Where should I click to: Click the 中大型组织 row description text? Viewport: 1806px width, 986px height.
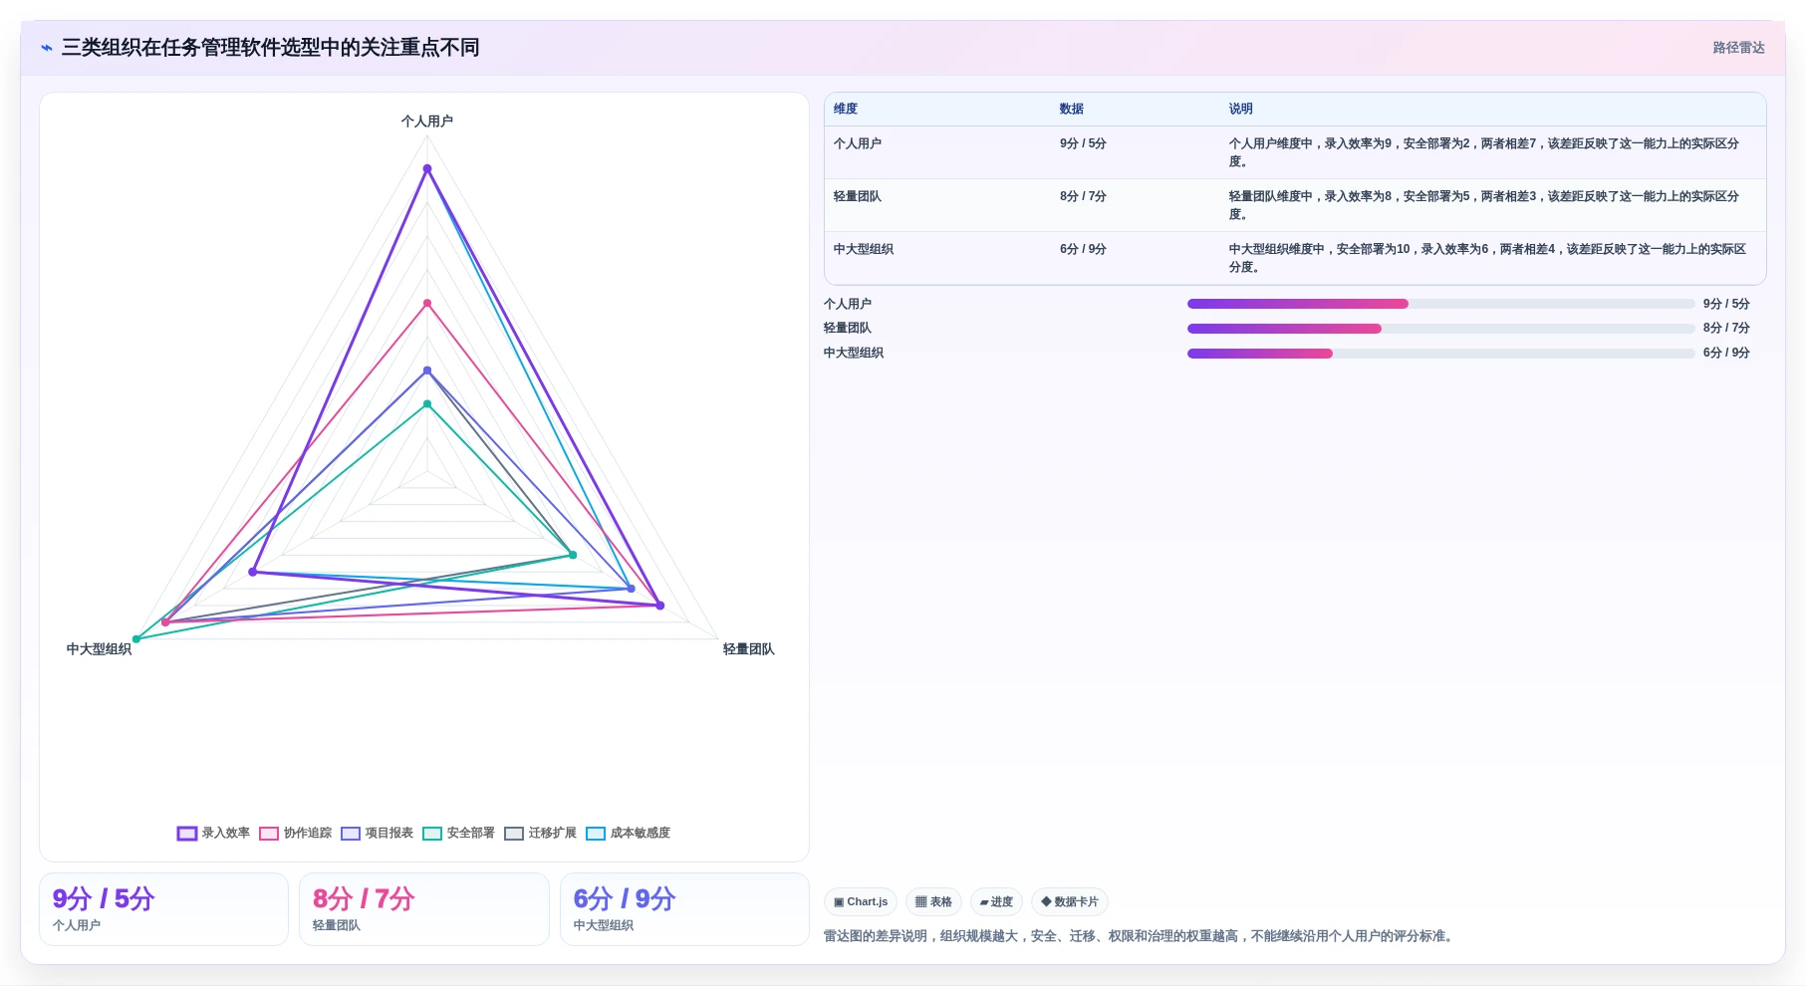coord(1487,258)
